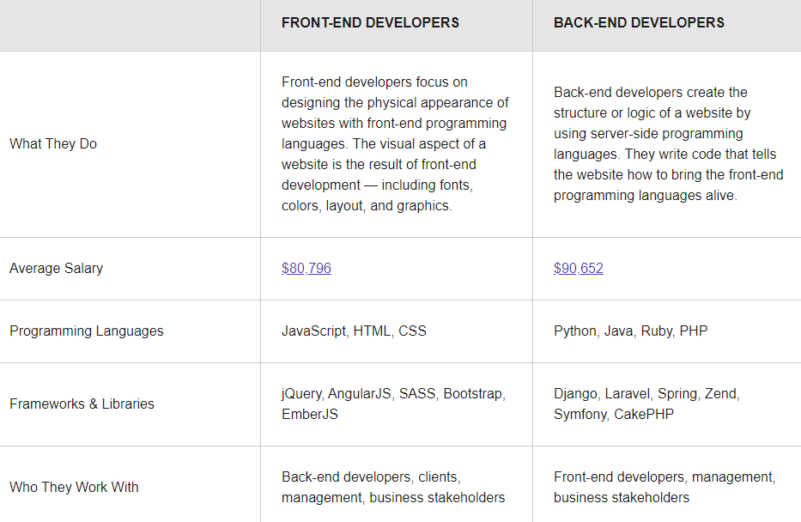Click the front-end developers description paragraph
This screenshot has height=522, width=801.
395,144
